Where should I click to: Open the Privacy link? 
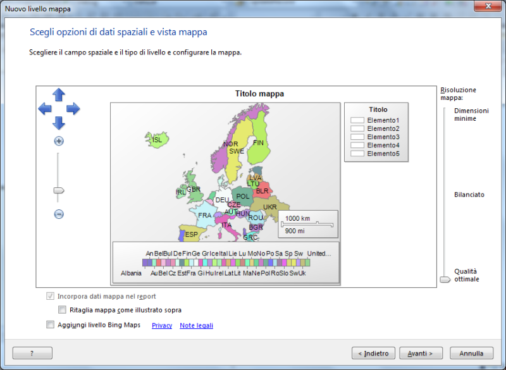162,326
